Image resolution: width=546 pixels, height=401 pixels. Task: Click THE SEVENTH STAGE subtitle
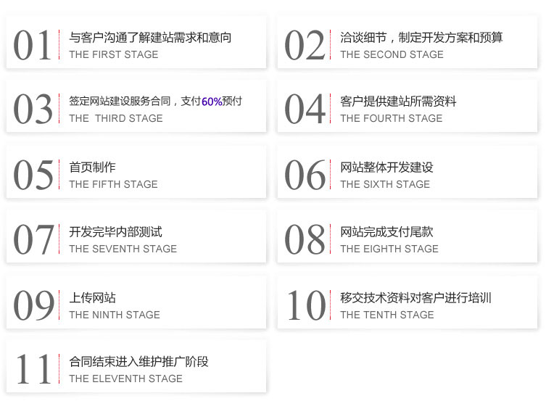tap(123, 249)
